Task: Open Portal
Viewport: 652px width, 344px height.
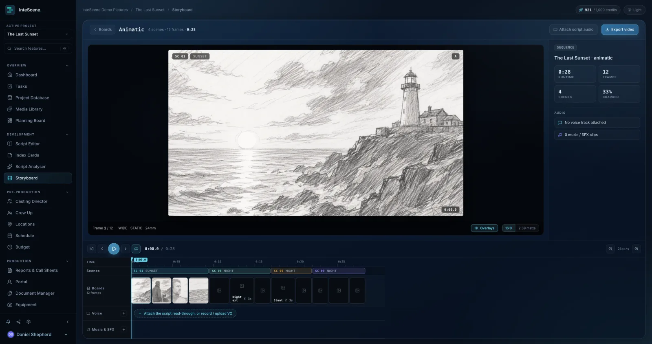Action: (38, 282)
